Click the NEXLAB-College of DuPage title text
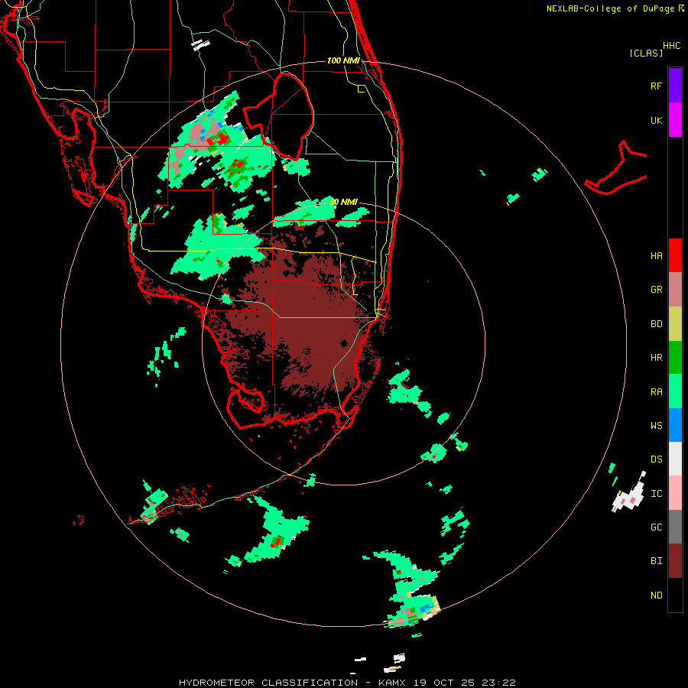The width and height of the screenshot is (688, 688). [610, 8]
